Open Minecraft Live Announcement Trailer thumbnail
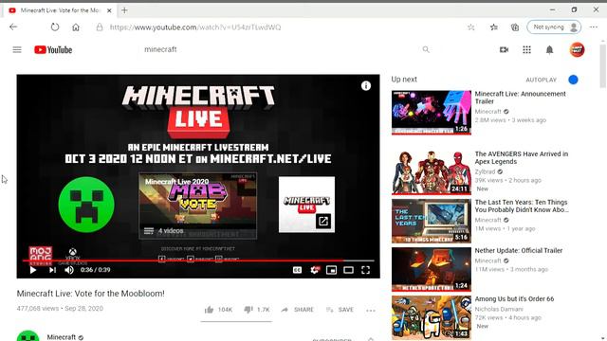 (432, 113)
